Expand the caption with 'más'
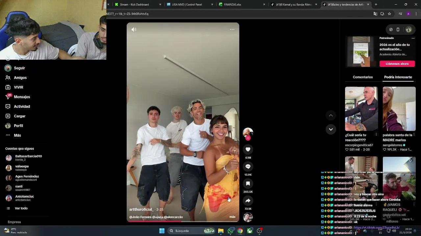The height and width of the screenshot is (236, 421). (x=232, y=217)
